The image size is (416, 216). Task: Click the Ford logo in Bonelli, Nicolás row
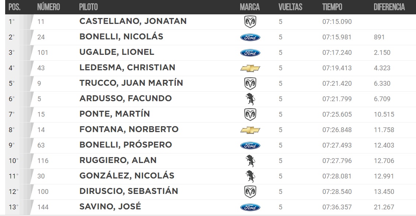pos(250,38)
